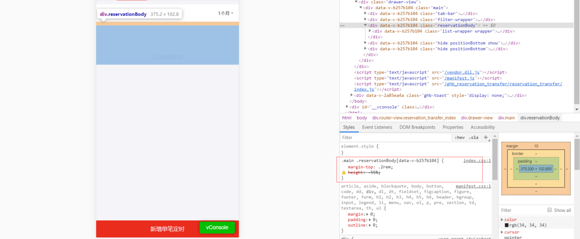The width and height of the screenshot is (580, 239).
Task: Select the hide positionBottom div row without show
Action: 429,49
